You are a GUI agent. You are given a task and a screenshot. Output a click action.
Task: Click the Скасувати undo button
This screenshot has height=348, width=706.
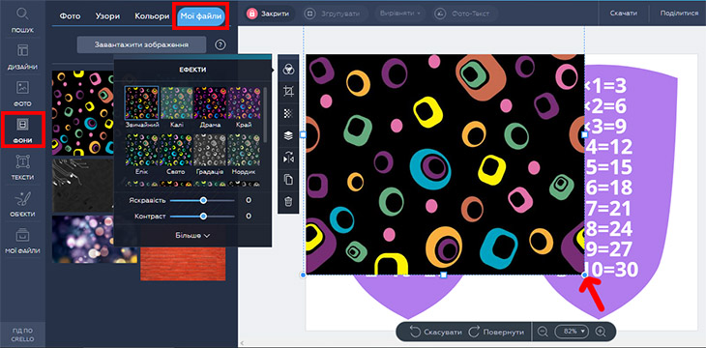click(436, 332)
